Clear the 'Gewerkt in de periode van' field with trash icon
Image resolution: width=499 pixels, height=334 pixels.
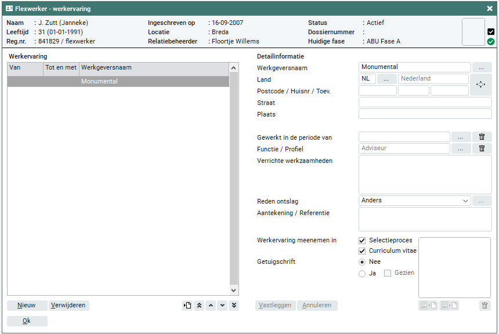[x=482, y=137]
